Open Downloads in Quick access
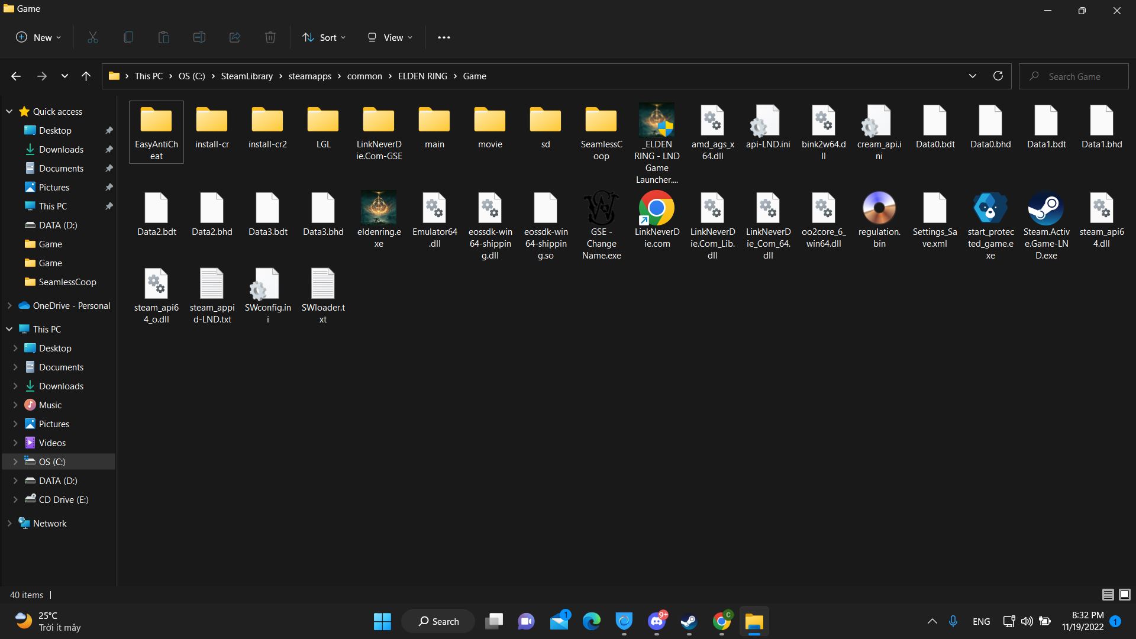The width and height of the screenshot is (1136, 639). point(61,149)
